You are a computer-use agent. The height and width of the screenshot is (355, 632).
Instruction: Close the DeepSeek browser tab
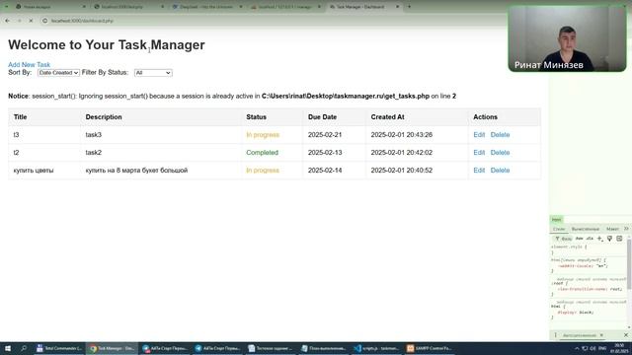click(x=241, y=7)
